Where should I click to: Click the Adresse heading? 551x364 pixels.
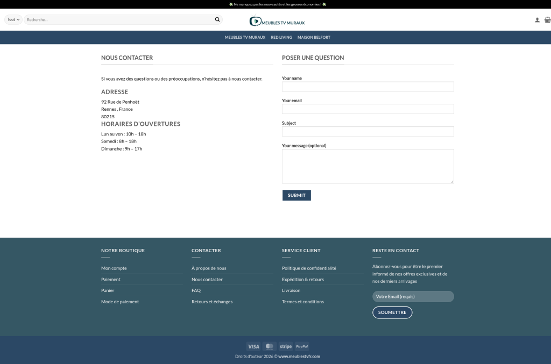click(115, 92)
